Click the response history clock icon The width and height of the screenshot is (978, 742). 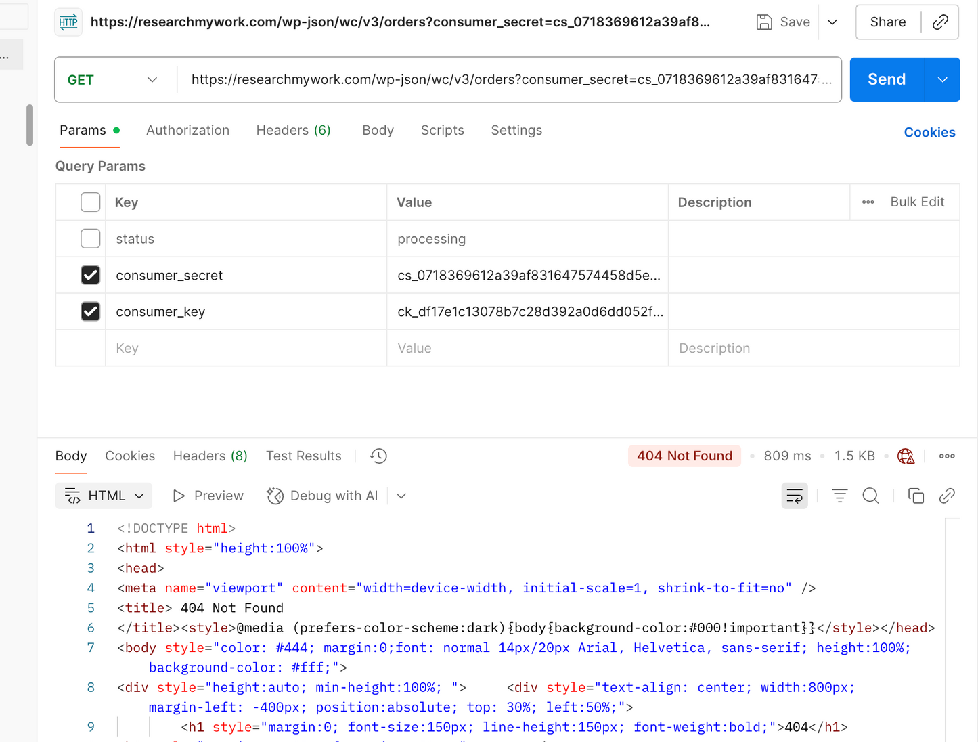point(378,456)
